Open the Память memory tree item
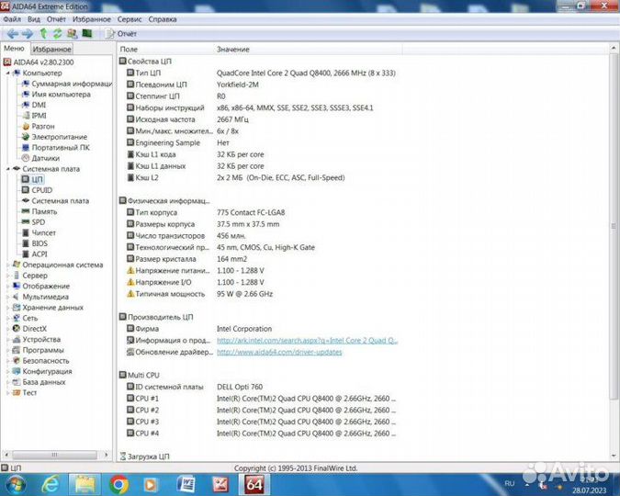The width and height of the screenshot is (620, 496). click(x=45, y=211)
